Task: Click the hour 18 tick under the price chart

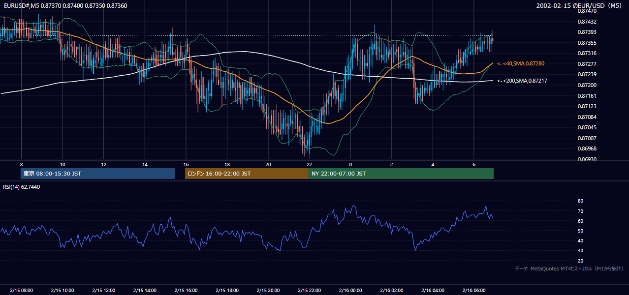Action: click(227, 164)
